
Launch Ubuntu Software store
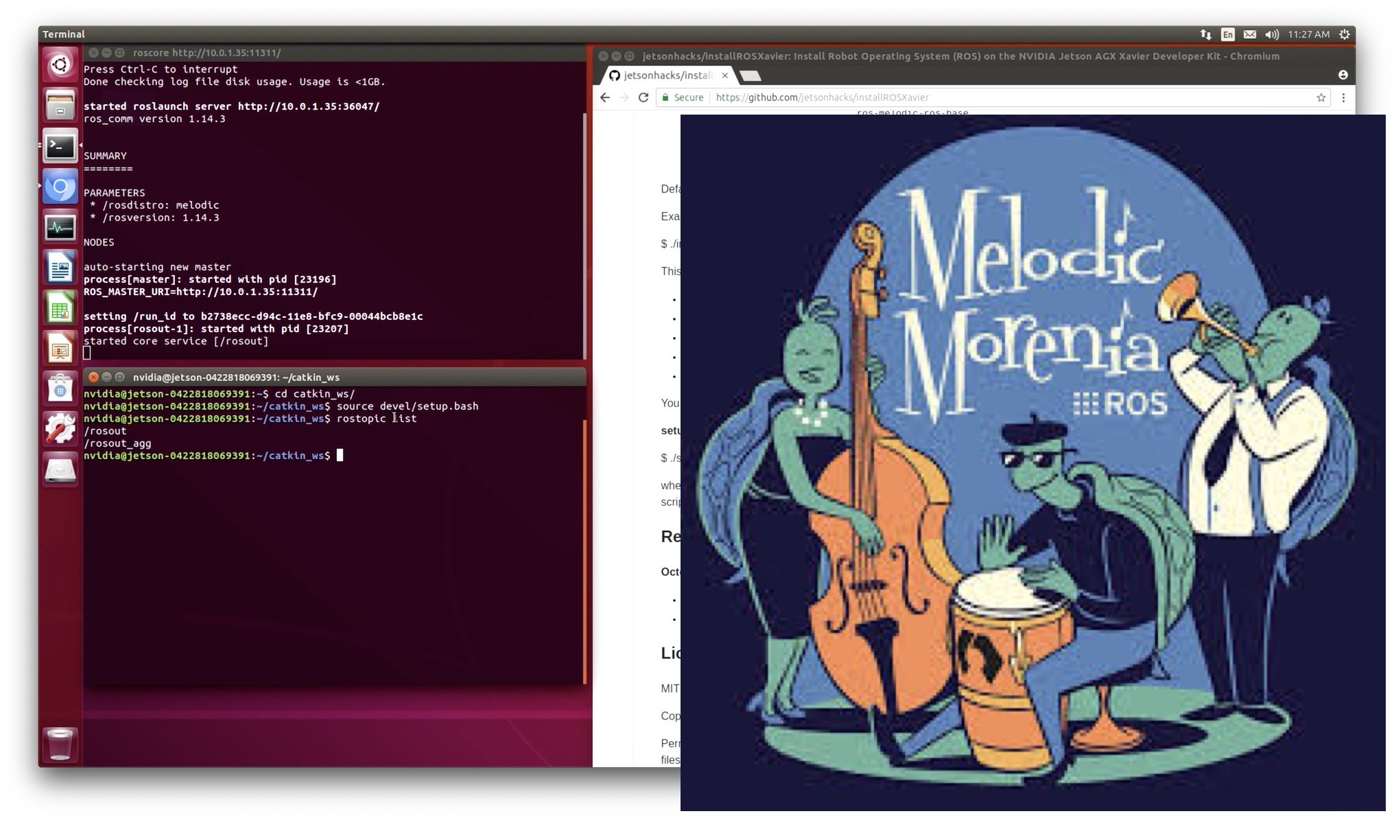click(60, 388)
